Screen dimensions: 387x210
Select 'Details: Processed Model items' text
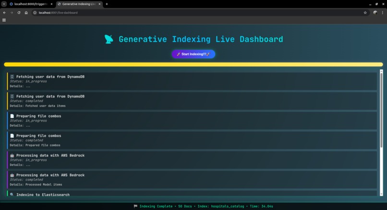coord(36,185)
